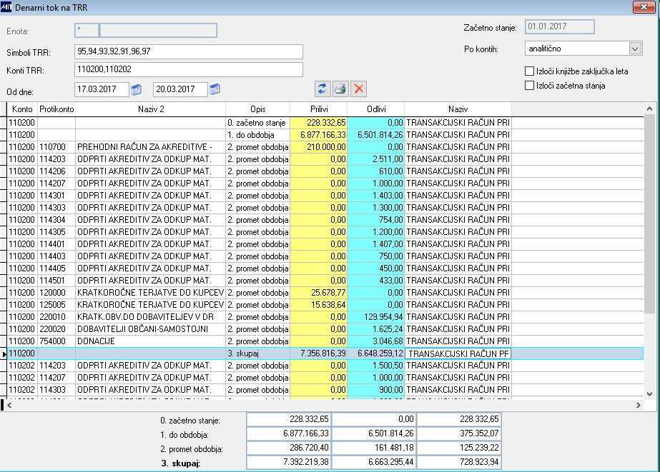Click the Protikonto column header

click(56, 109)
